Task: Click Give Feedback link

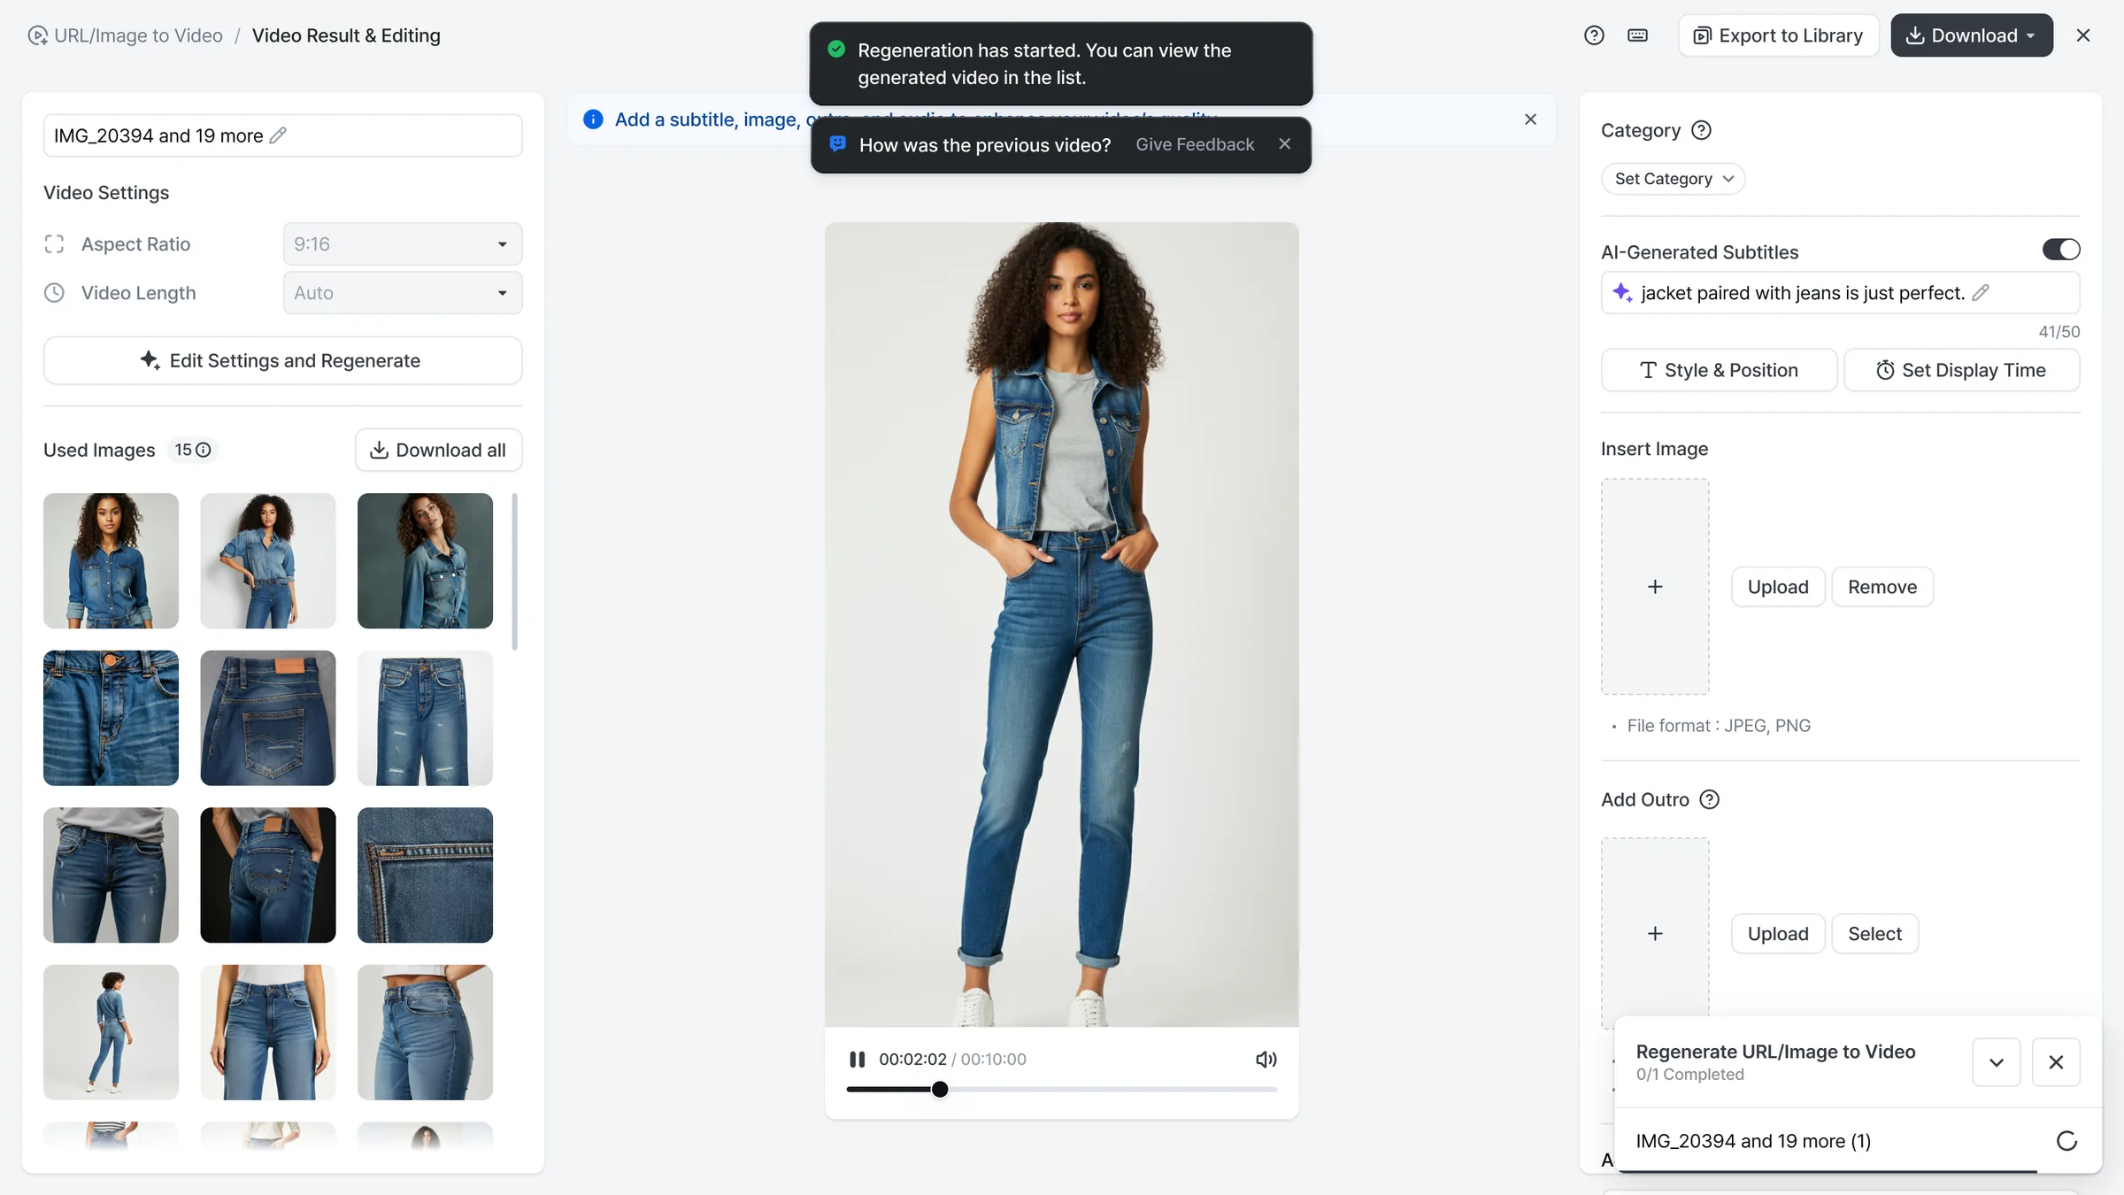Action: [x=1195, y=144]
